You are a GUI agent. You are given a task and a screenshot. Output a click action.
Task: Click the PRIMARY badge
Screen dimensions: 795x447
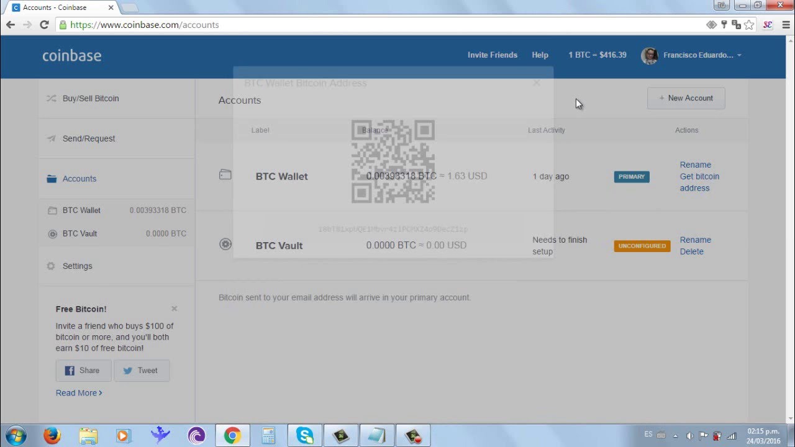[x=632, y=177]
